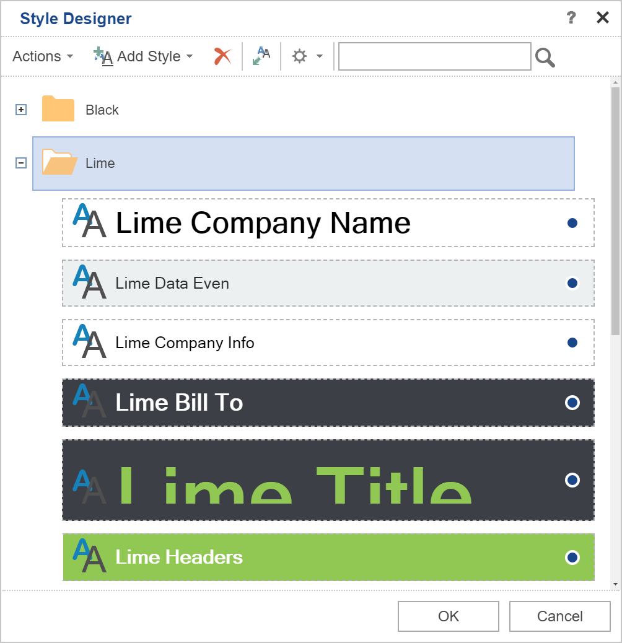Click the magnifier search icon
The width and height of the screenshot is (622, 643).
click(x=545, y=58)
